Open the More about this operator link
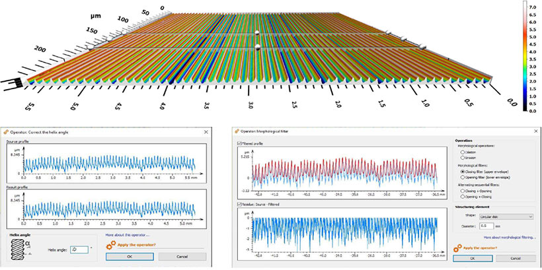The height and width of the screenshot is (270, 542). click(127, 235)
